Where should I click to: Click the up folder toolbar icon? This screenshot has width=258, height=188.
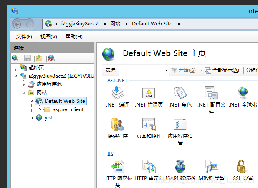(39, 58)
